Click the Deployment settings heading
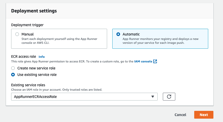The width and height of the screenshot is (223, 122). click(34, 11)
